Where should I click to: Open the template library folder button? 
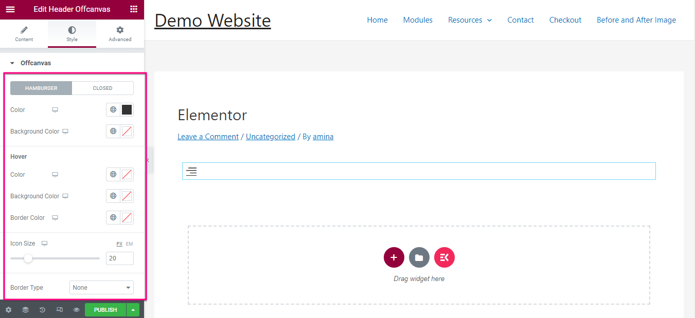pyautogui.click(x=419, y=257)
